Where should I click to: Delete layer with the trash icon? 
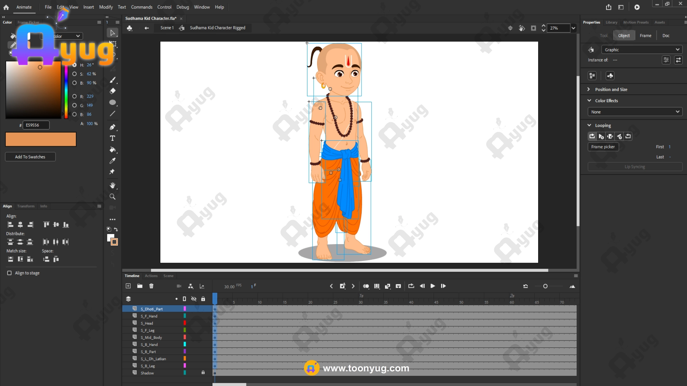(151, 286)
